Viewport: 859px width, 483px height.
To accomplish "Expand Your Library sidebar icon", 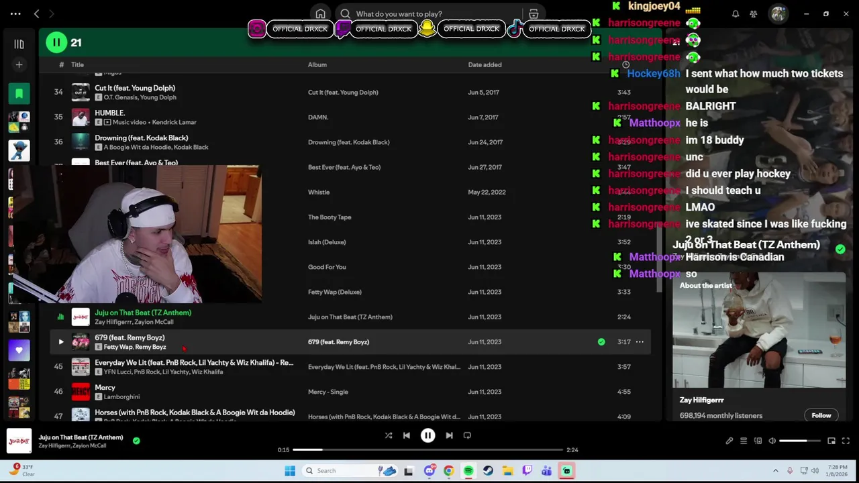I will coord(19,44).
